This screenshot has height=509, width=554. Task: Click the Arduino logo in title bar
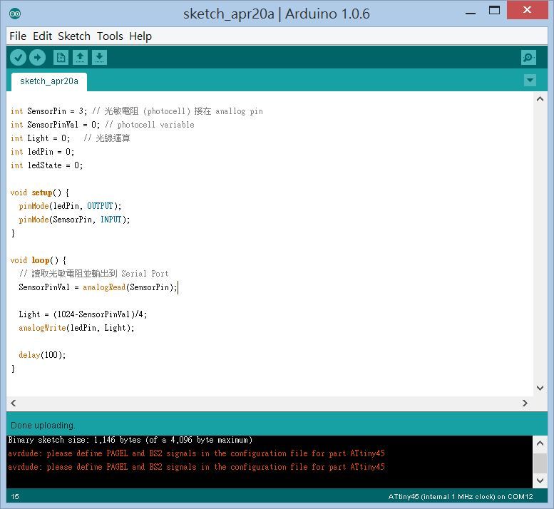pos(15,14)
